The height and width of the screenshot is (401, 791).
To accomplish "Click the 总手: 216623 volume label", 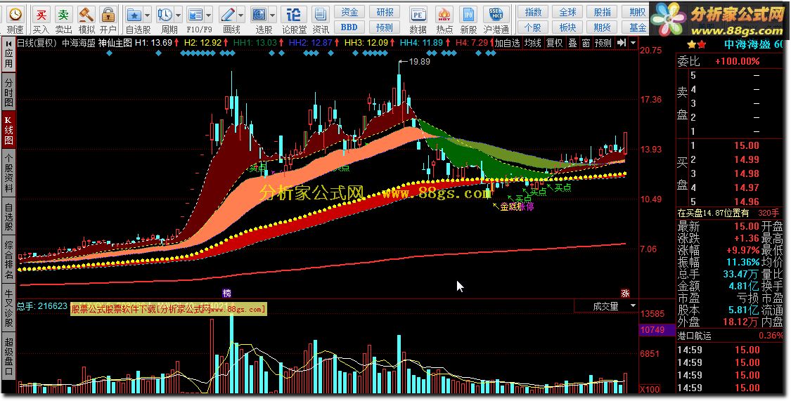I will [42, 305].
